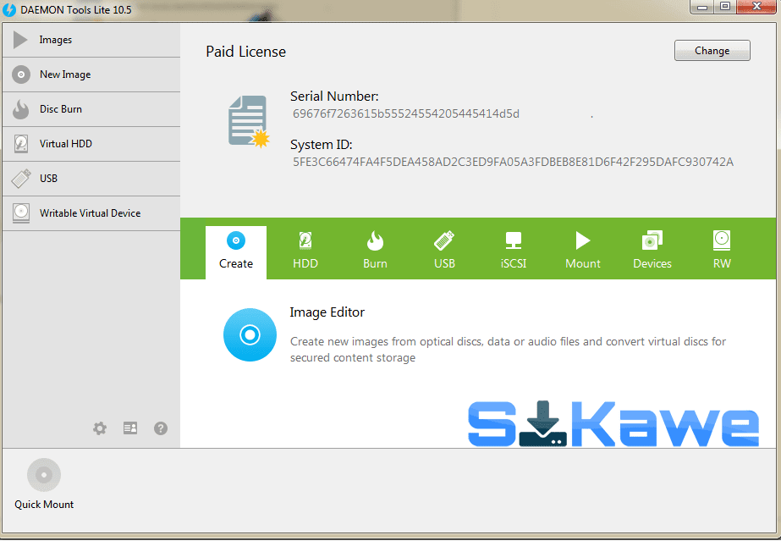Open the Images sidebar entry
Screen dimensions: 781x541
coord(91,40)
